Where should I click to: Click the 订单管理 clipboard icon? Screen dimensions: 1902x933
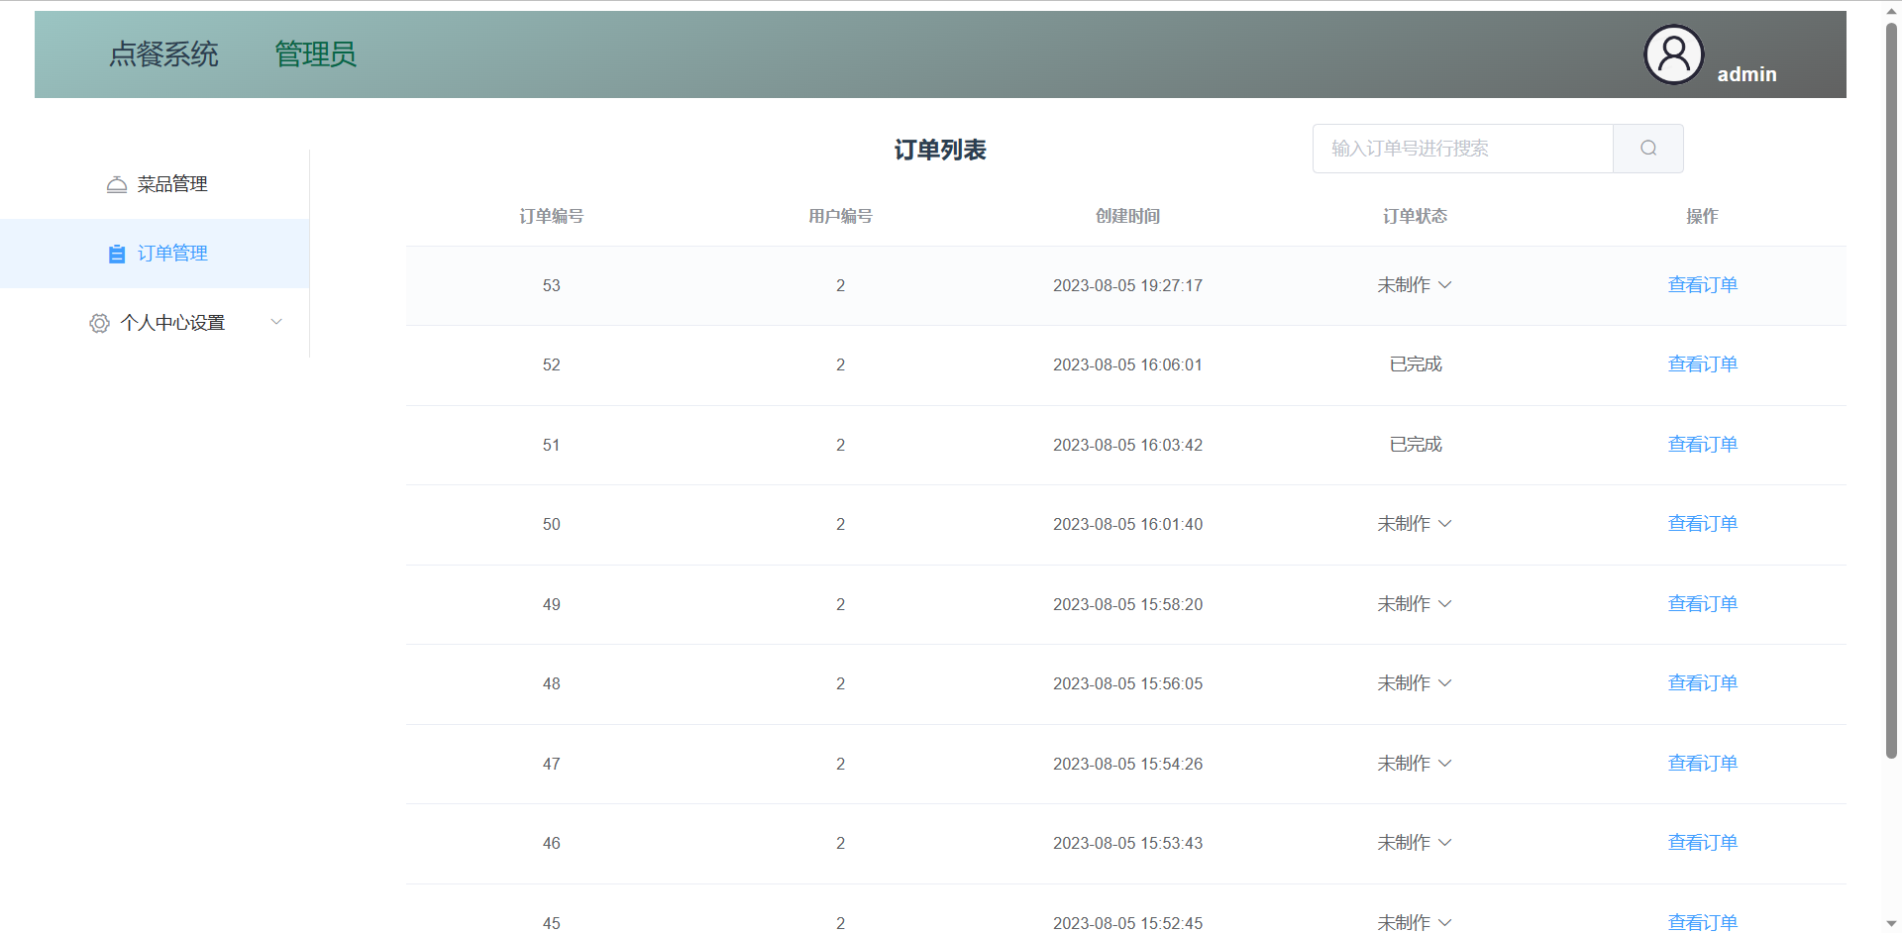117,254
